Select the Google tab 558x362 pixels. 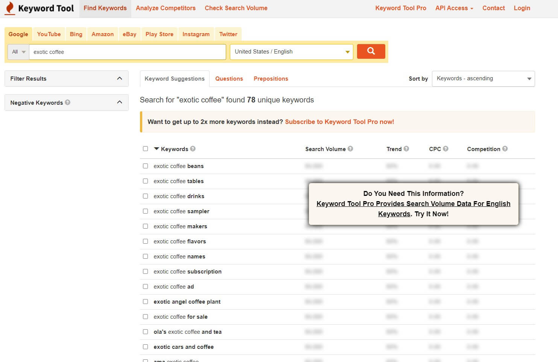click(18, 34)
